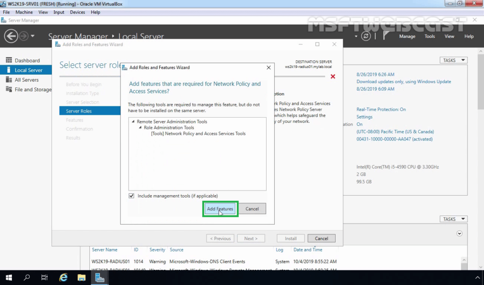Click the Settings link
This screenshot has width=484, height=285.
pyautogui.click(x=364, y=117)
